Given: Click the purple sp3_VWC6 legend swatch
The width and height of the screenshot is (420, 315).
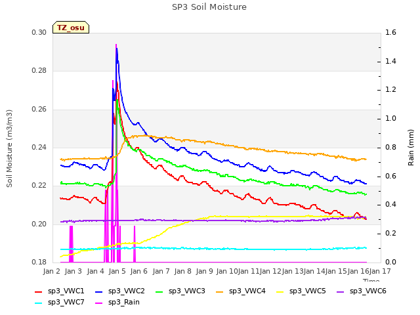Looking at the screenshot, I should pos(341,292).
